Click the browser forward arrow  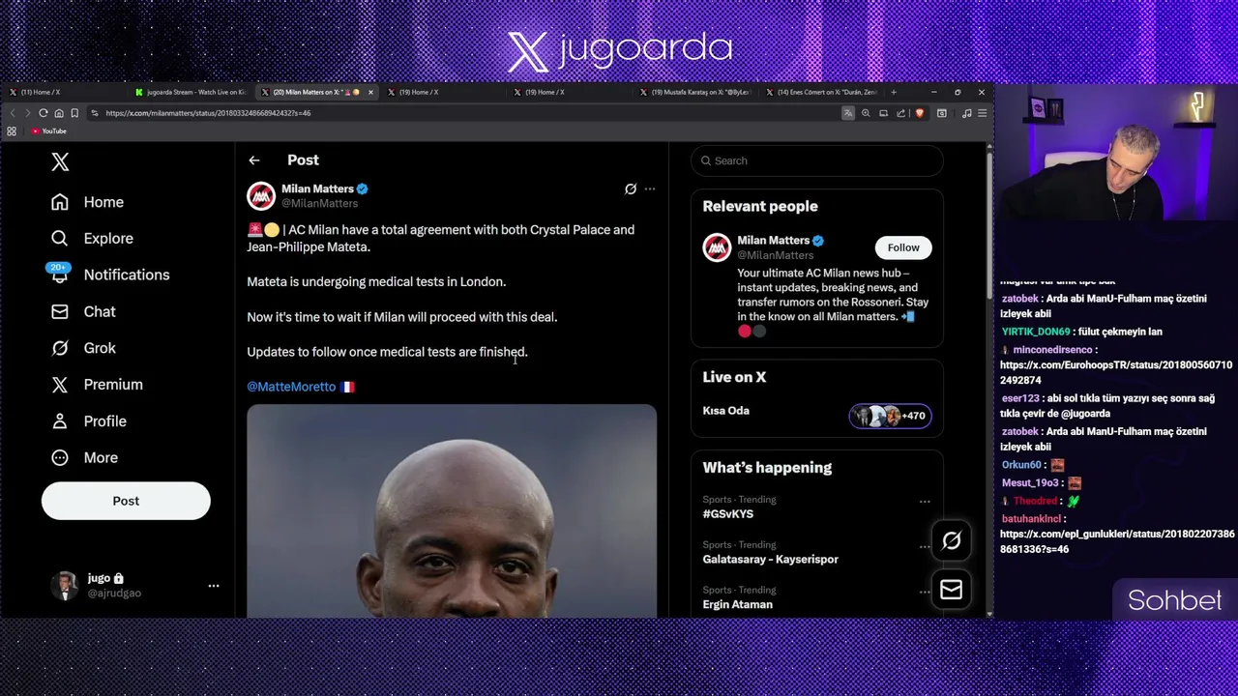pyautogui.click(x=27, y=113)
